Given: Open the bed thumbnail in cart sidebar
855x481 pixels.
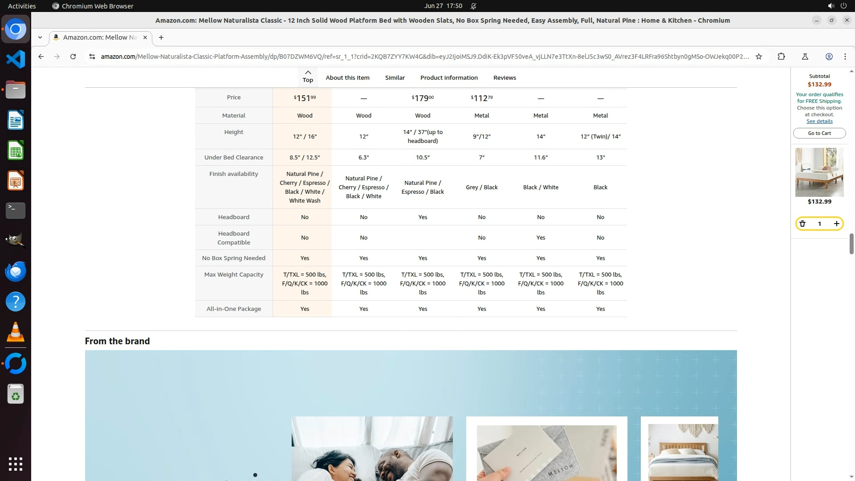Looking at the screenshot, I should (819, 172).
